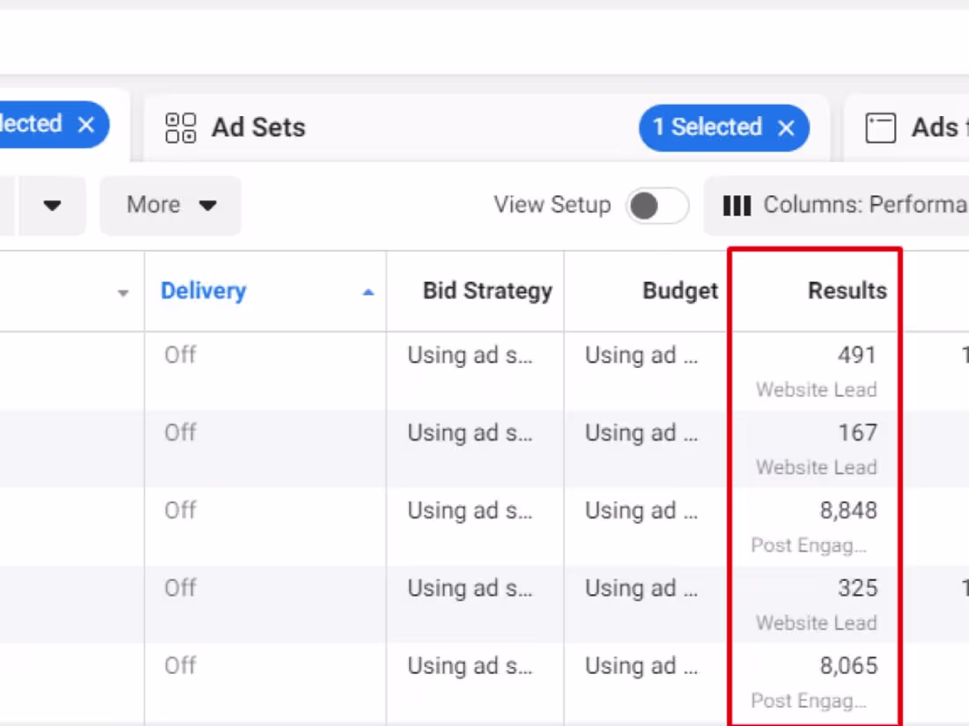This screenshot has height=726, width=969.
Task: Sort by the Results column header
Action: [846, 290]
